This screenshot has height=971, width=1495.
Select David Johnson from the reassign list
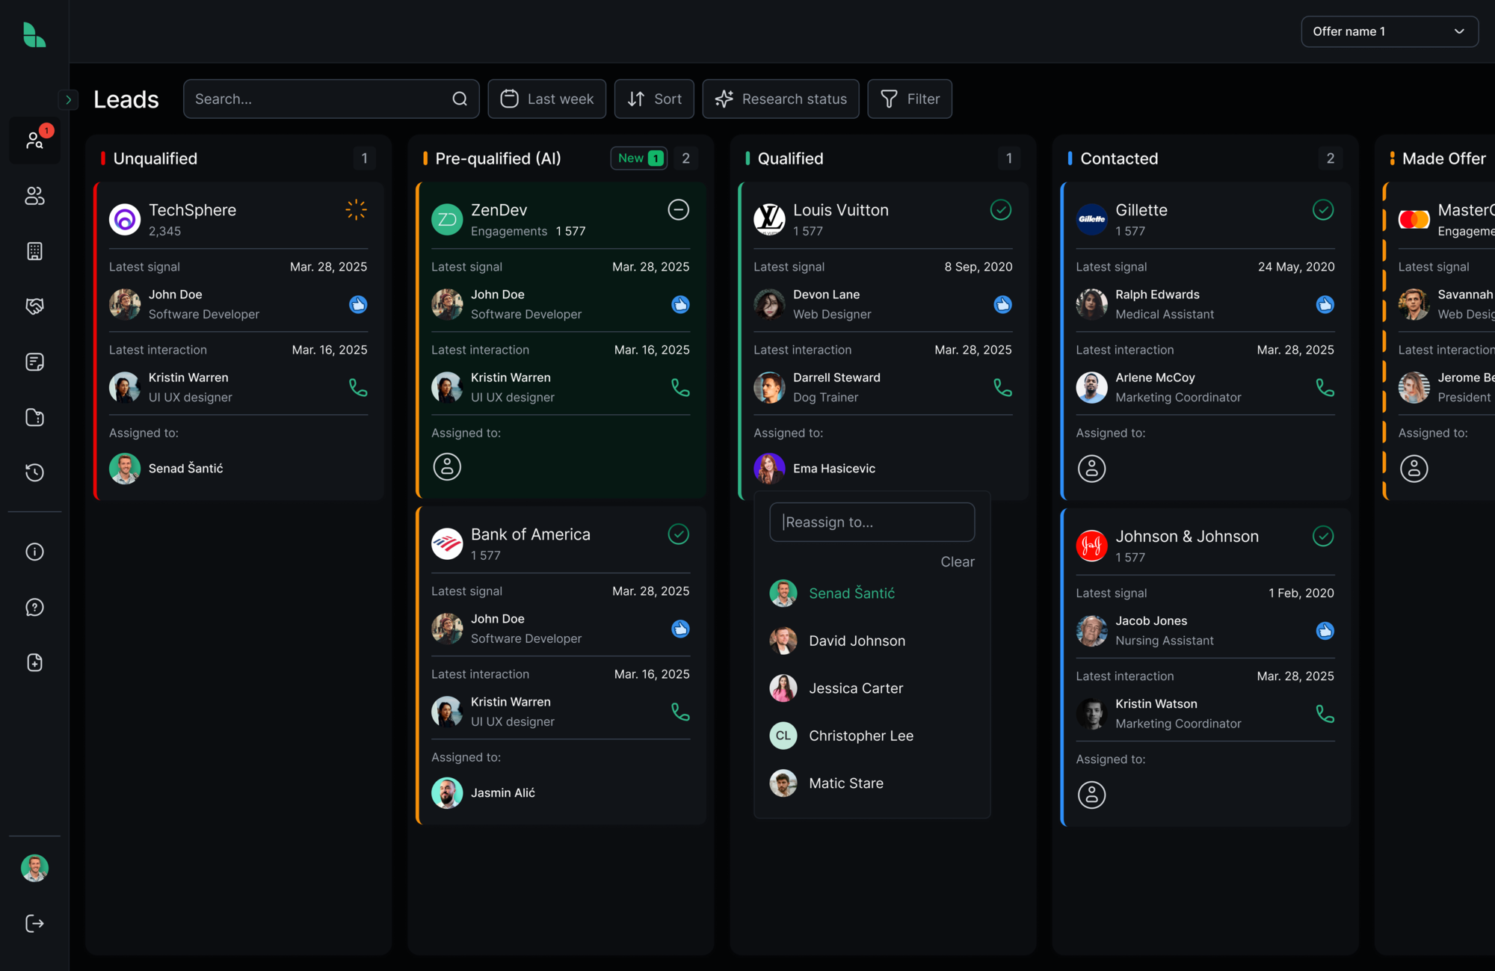coord(857,641)
